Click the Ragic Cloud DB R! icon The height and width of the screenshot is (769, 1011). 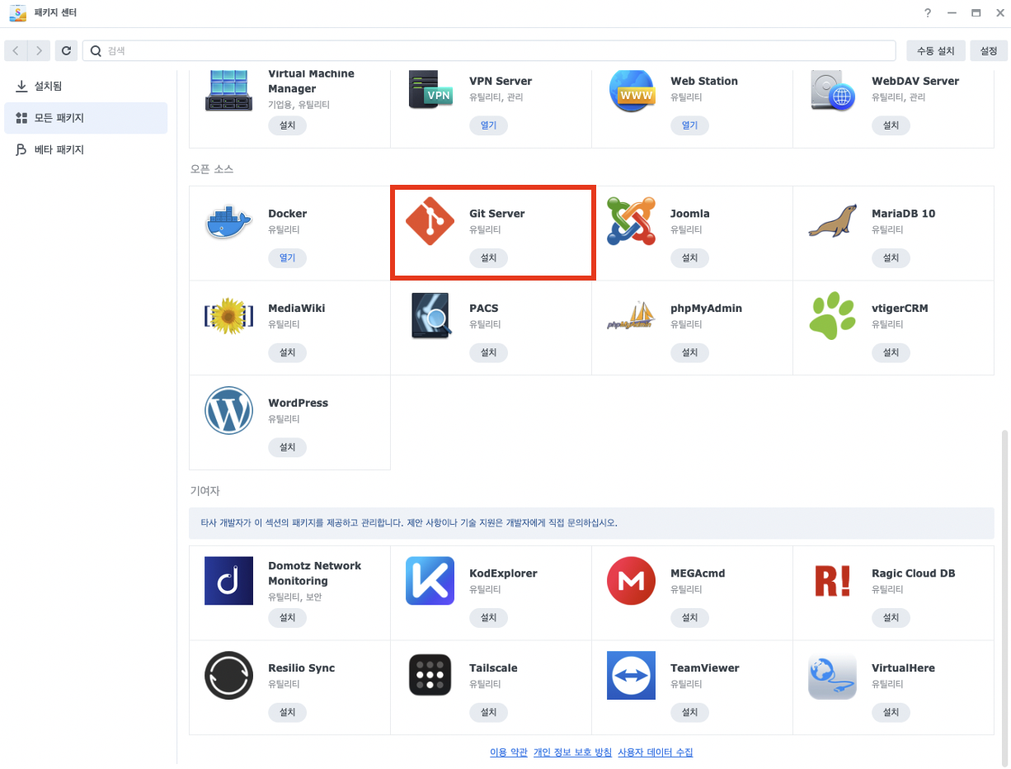point(832,581)
